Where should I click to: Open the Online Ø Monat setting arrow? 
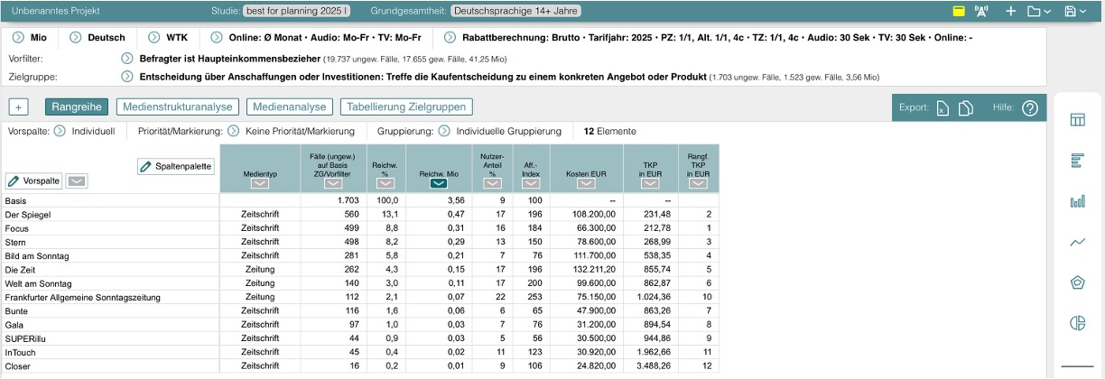[217, 38]
